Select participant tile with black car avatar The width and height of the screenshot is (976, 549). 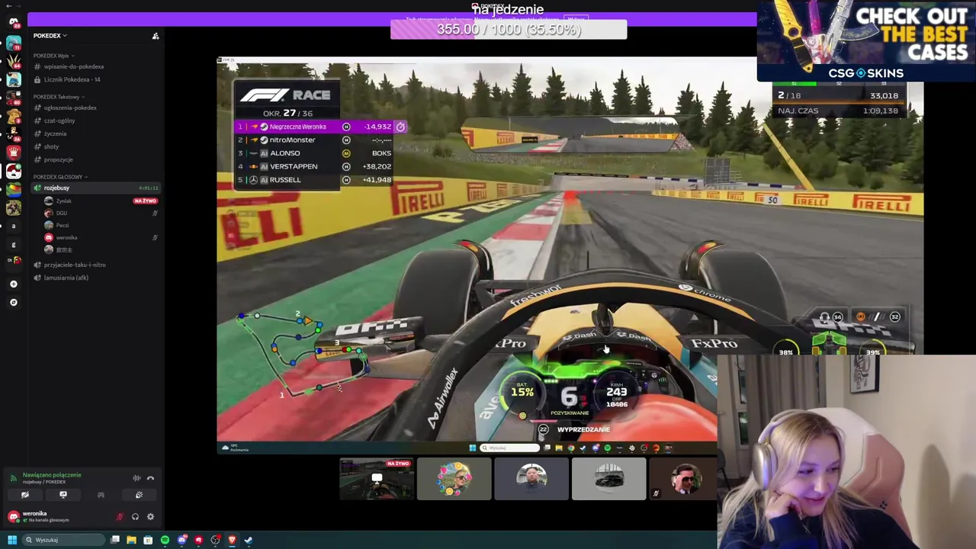608,479
